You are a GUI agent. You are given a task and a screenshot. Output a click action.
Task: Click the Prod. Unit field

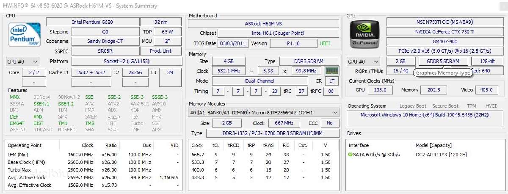[x=161, y=51]
